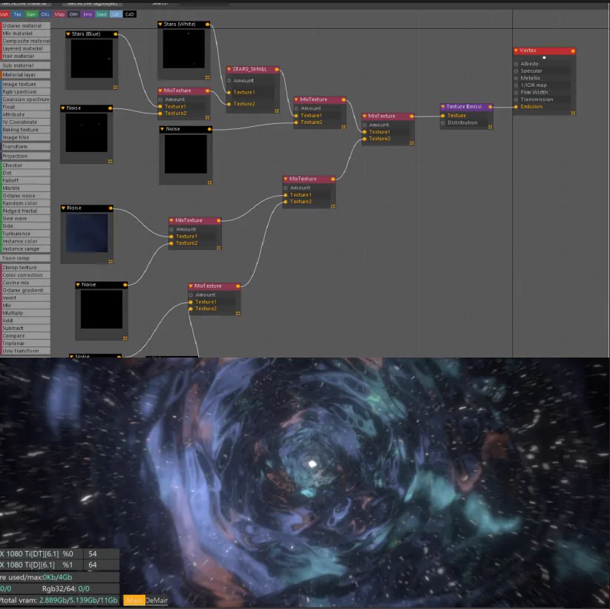Viewport: 610px width, 609px height.
Task: Toggle the OSL node filter
Action: [x=45, y=14]
